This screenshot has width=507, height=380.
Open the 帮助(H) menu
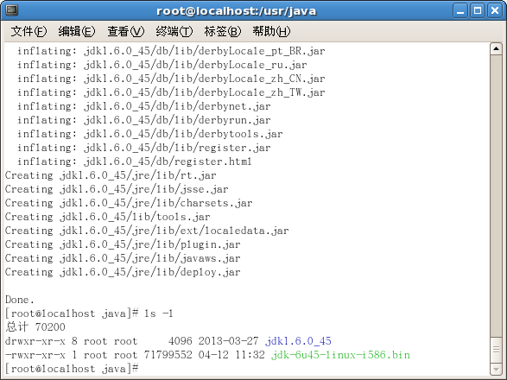(271, 31)
